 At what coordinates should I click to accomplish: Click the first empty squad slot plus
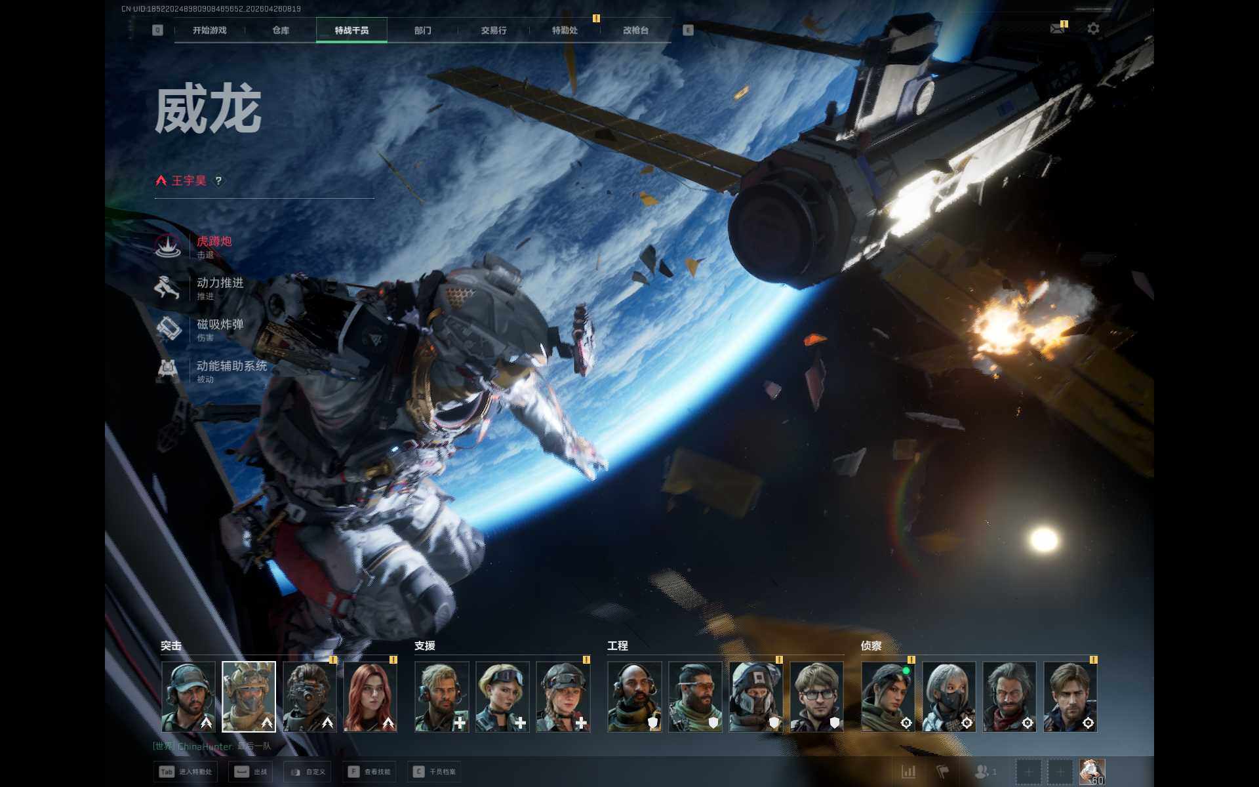coord(1028,772)
